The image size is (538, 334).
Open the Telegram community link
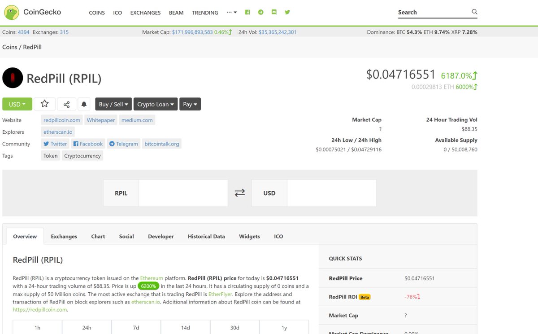[x=124, y=144]
